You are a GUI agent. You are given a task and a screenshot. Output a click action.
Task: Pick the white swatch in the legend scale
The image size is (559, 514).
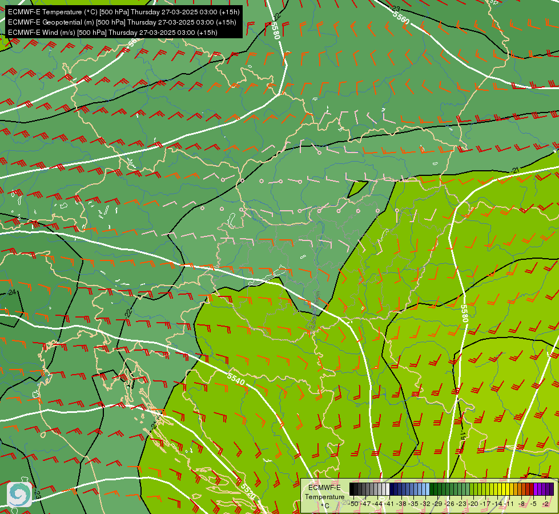pos(388,489)
